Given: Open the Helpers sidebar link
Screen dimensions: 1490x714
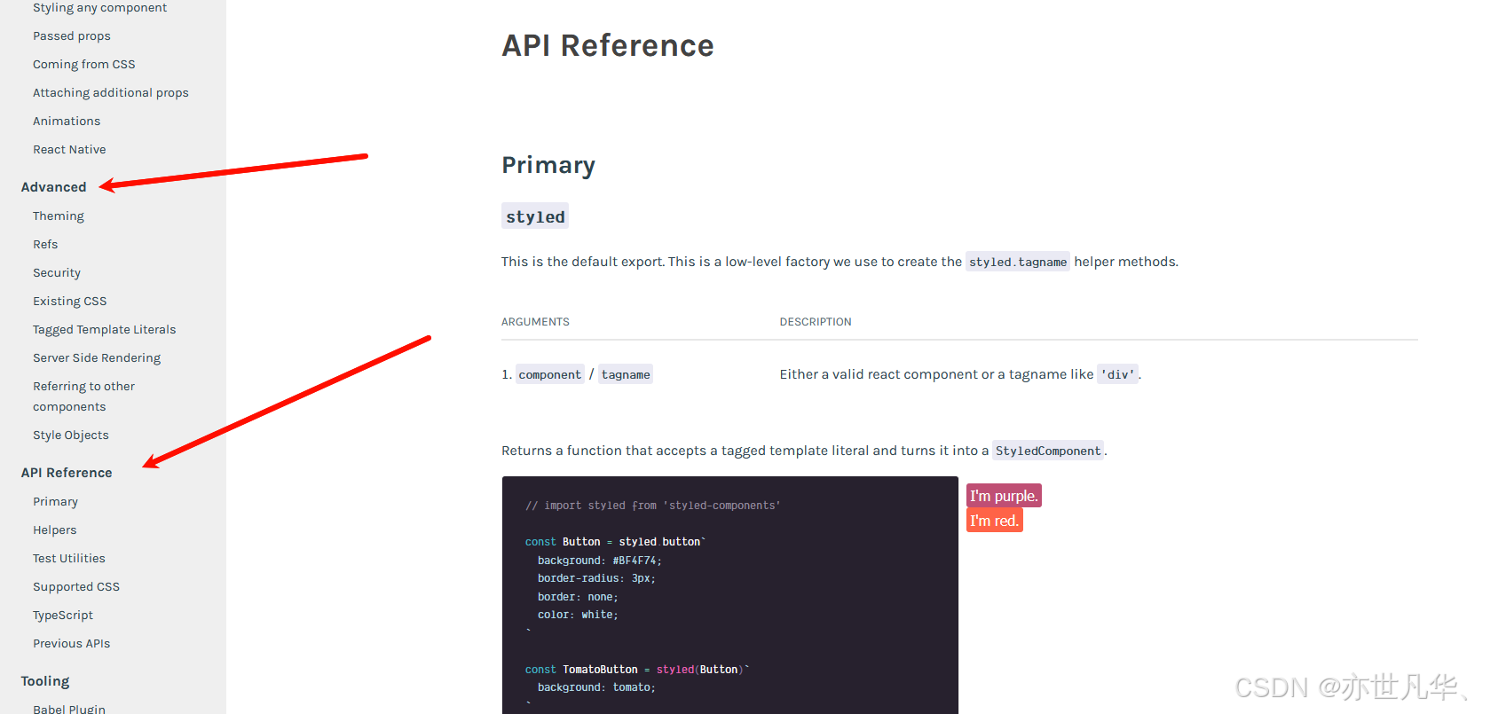Looking at the screenshot, I should (x=55, y=530).
